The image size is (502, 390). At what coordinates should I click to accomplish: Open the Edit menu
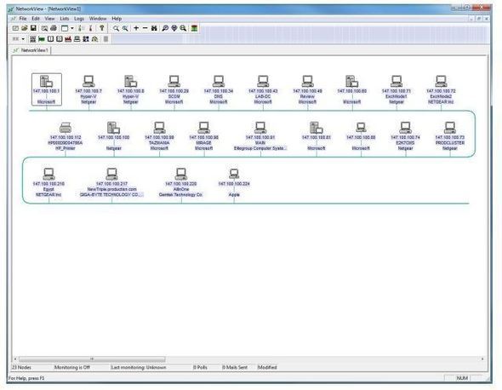click(36, 19)
